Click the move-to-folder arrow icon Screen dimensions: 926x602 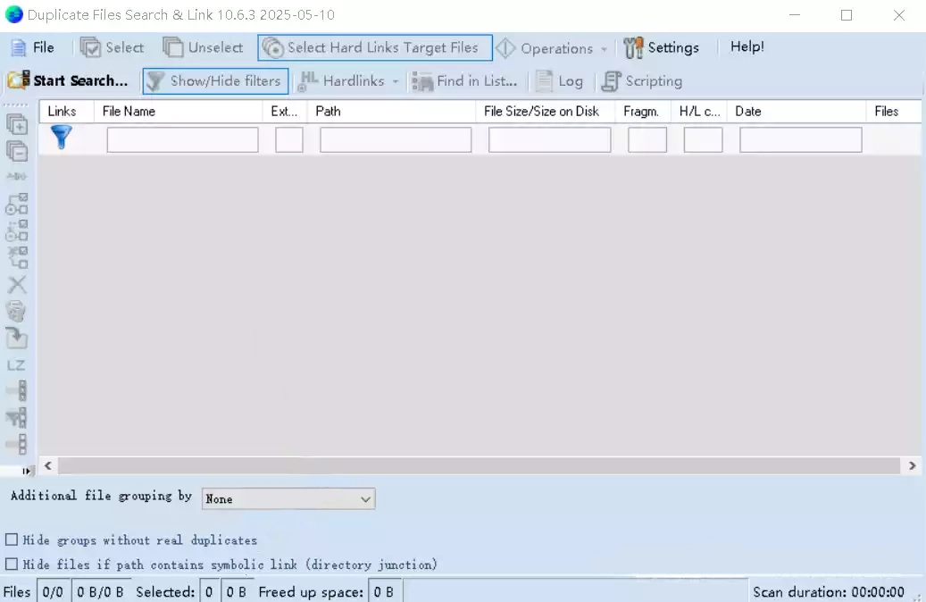(x=17, y=338)
